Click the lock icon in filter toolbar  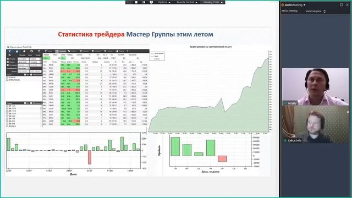point(17,51)
